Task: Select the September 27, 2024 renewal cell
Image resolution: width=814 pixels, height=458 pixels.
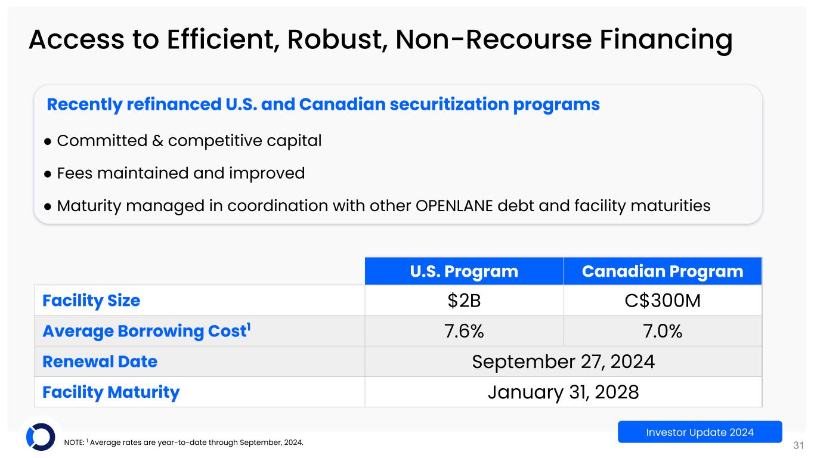Action: (563, 361)
